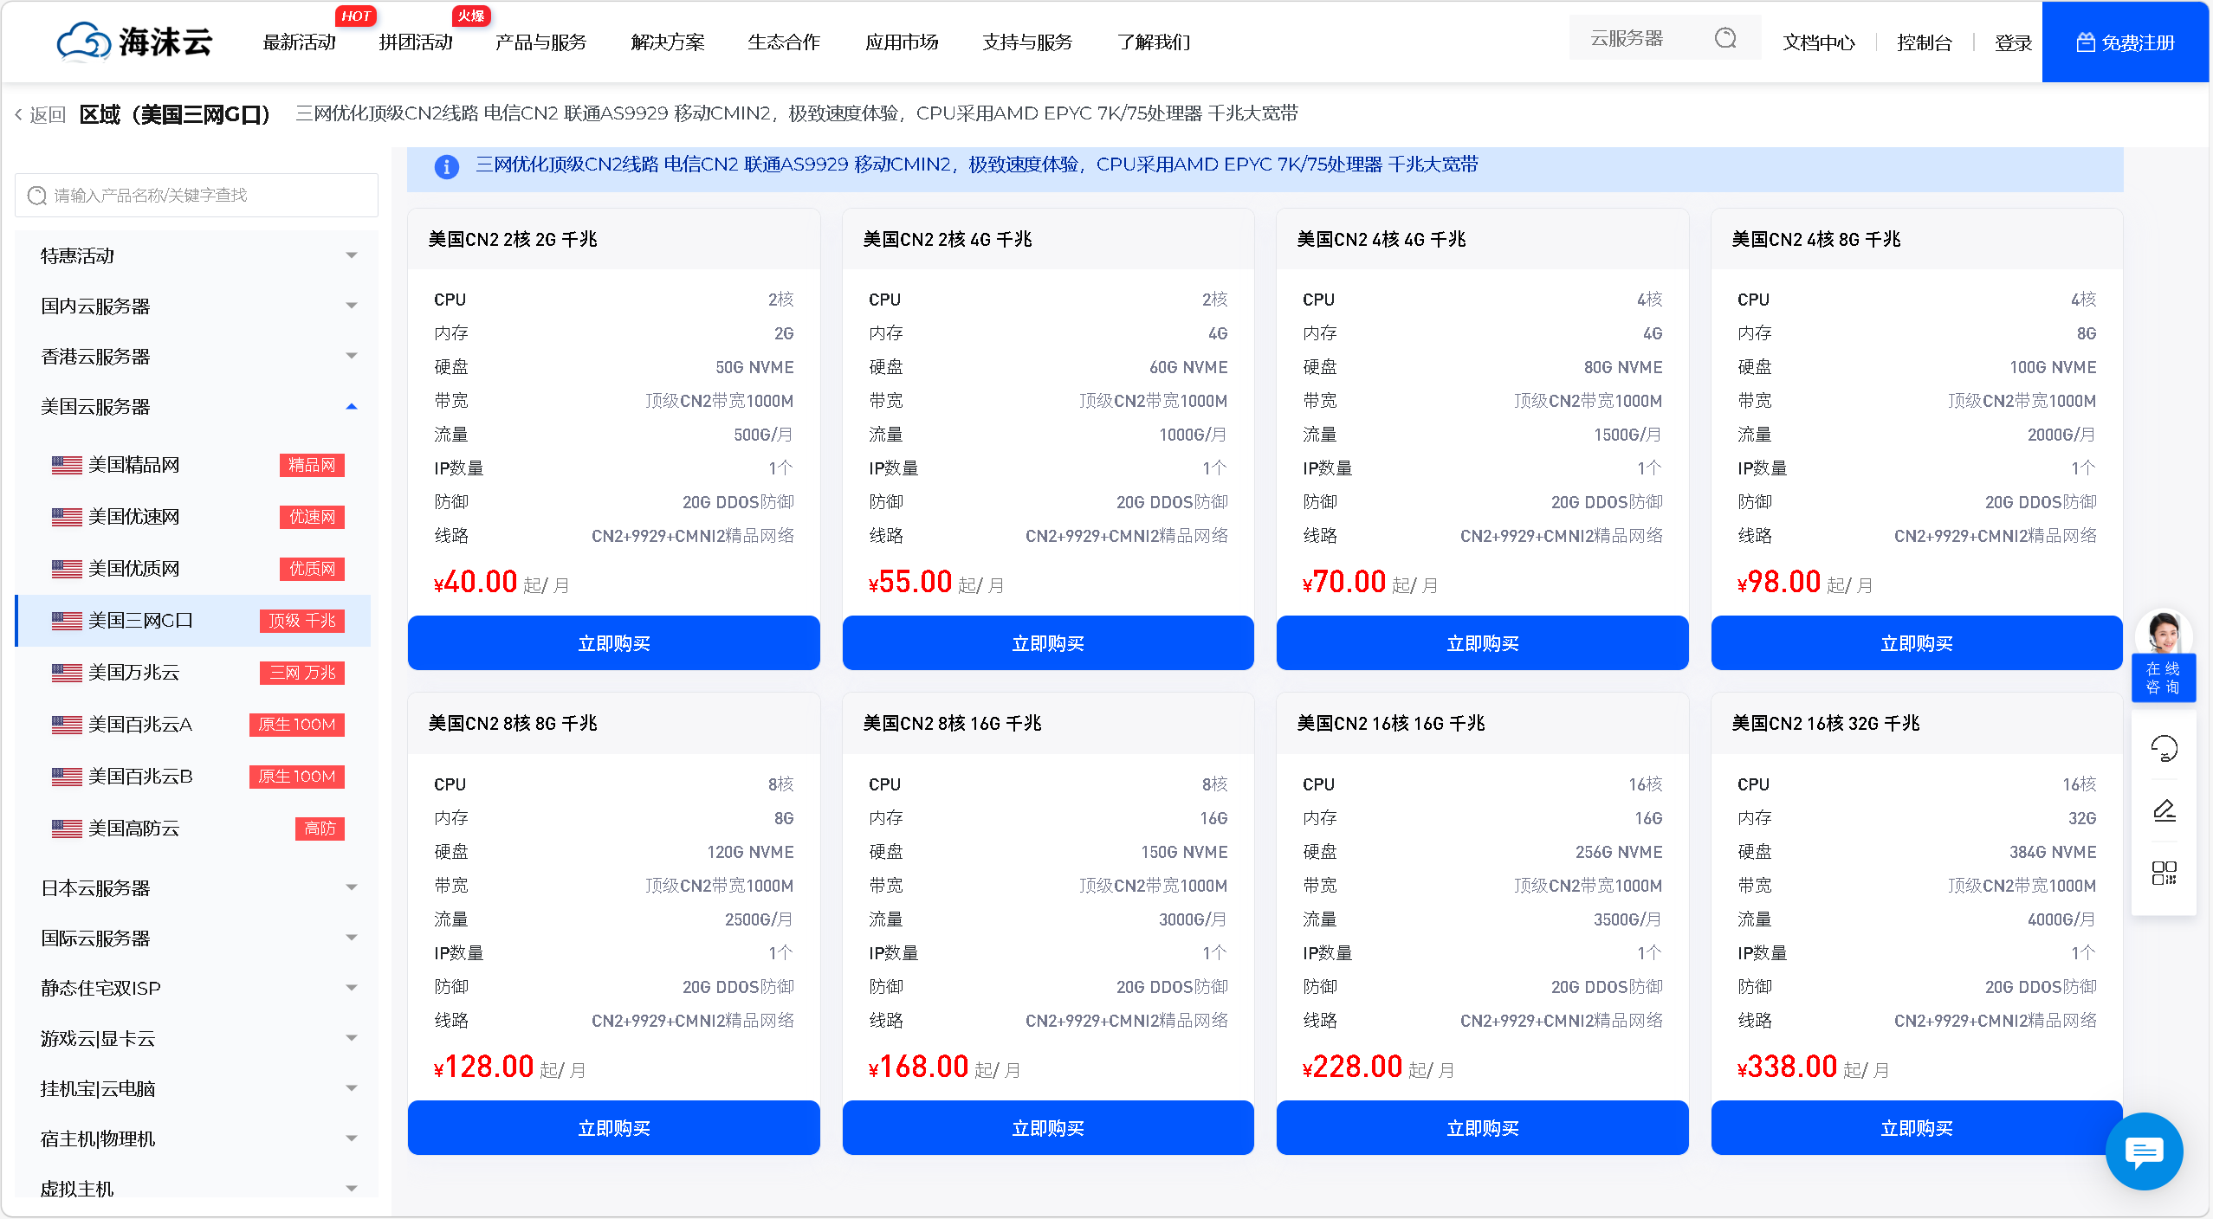Go to the 控制台 console
Image resolution: width=2213 pixels, height=1219 pixels.
(1925, 42)
